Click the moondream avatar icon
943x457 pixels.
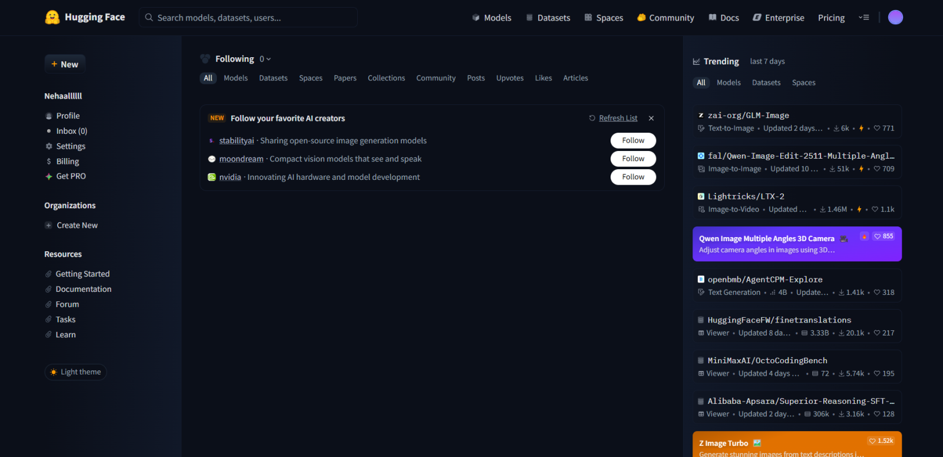(212, 159)
